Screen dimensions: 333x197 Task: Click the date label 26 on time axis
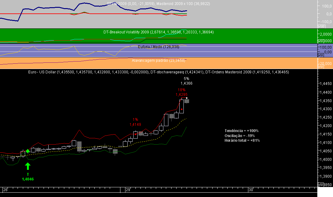(5, 190)
